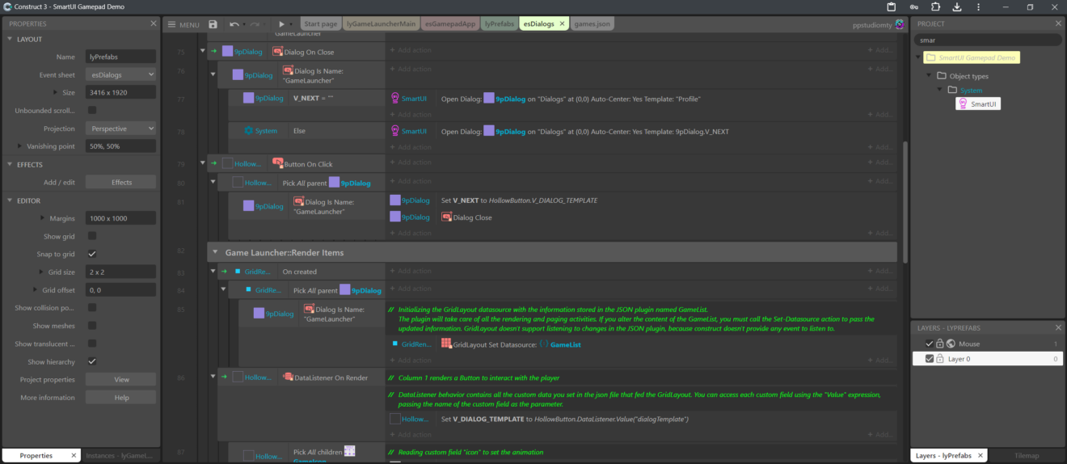Screen dimensions: 1067x464
Task: Select the Tilemap bottom tab
Action: [1026, 456]
